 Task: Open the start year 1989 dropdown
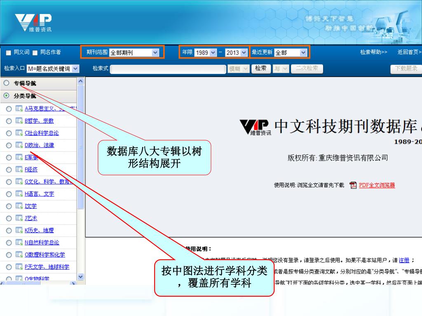click(205, 52)
